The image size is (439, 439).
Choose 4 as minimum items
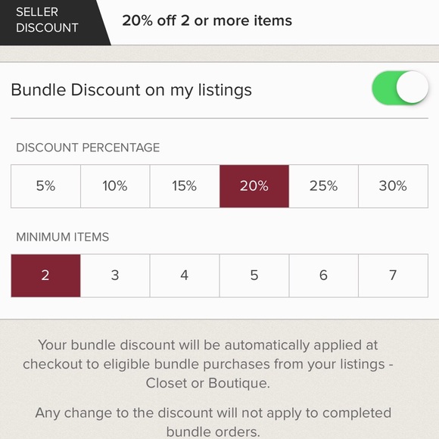[x=185, y=276]
